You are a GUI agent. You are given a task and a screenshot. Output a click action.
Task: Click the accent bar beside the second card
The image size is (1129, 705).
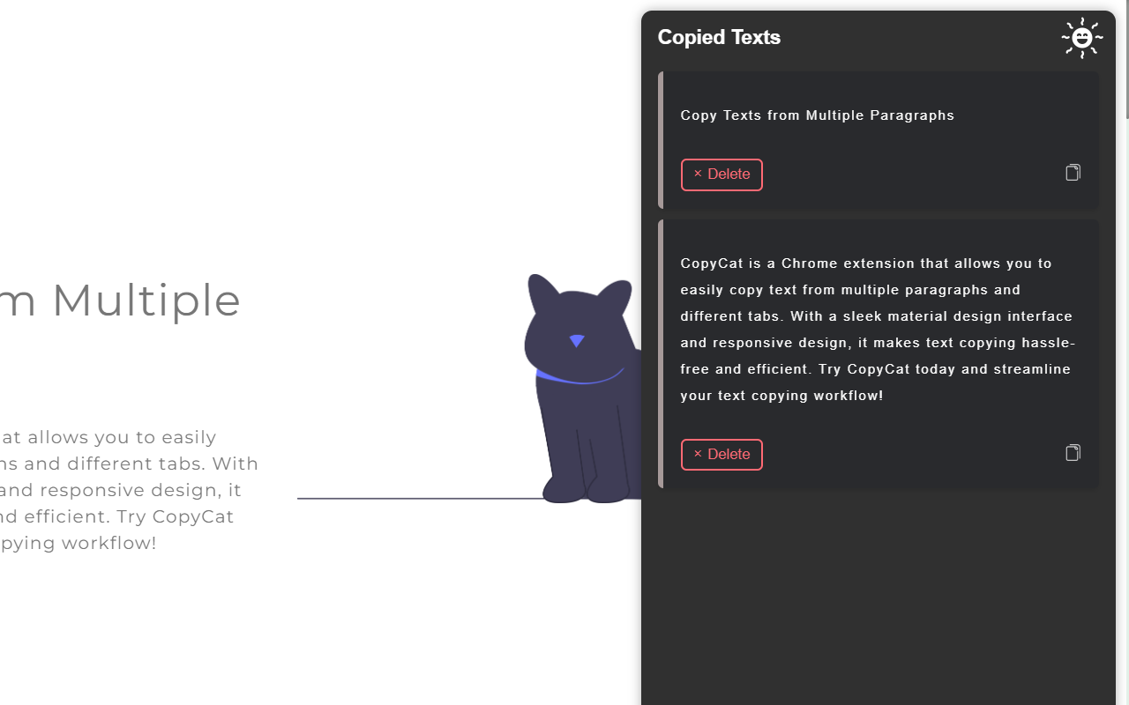tap(661, 352)
